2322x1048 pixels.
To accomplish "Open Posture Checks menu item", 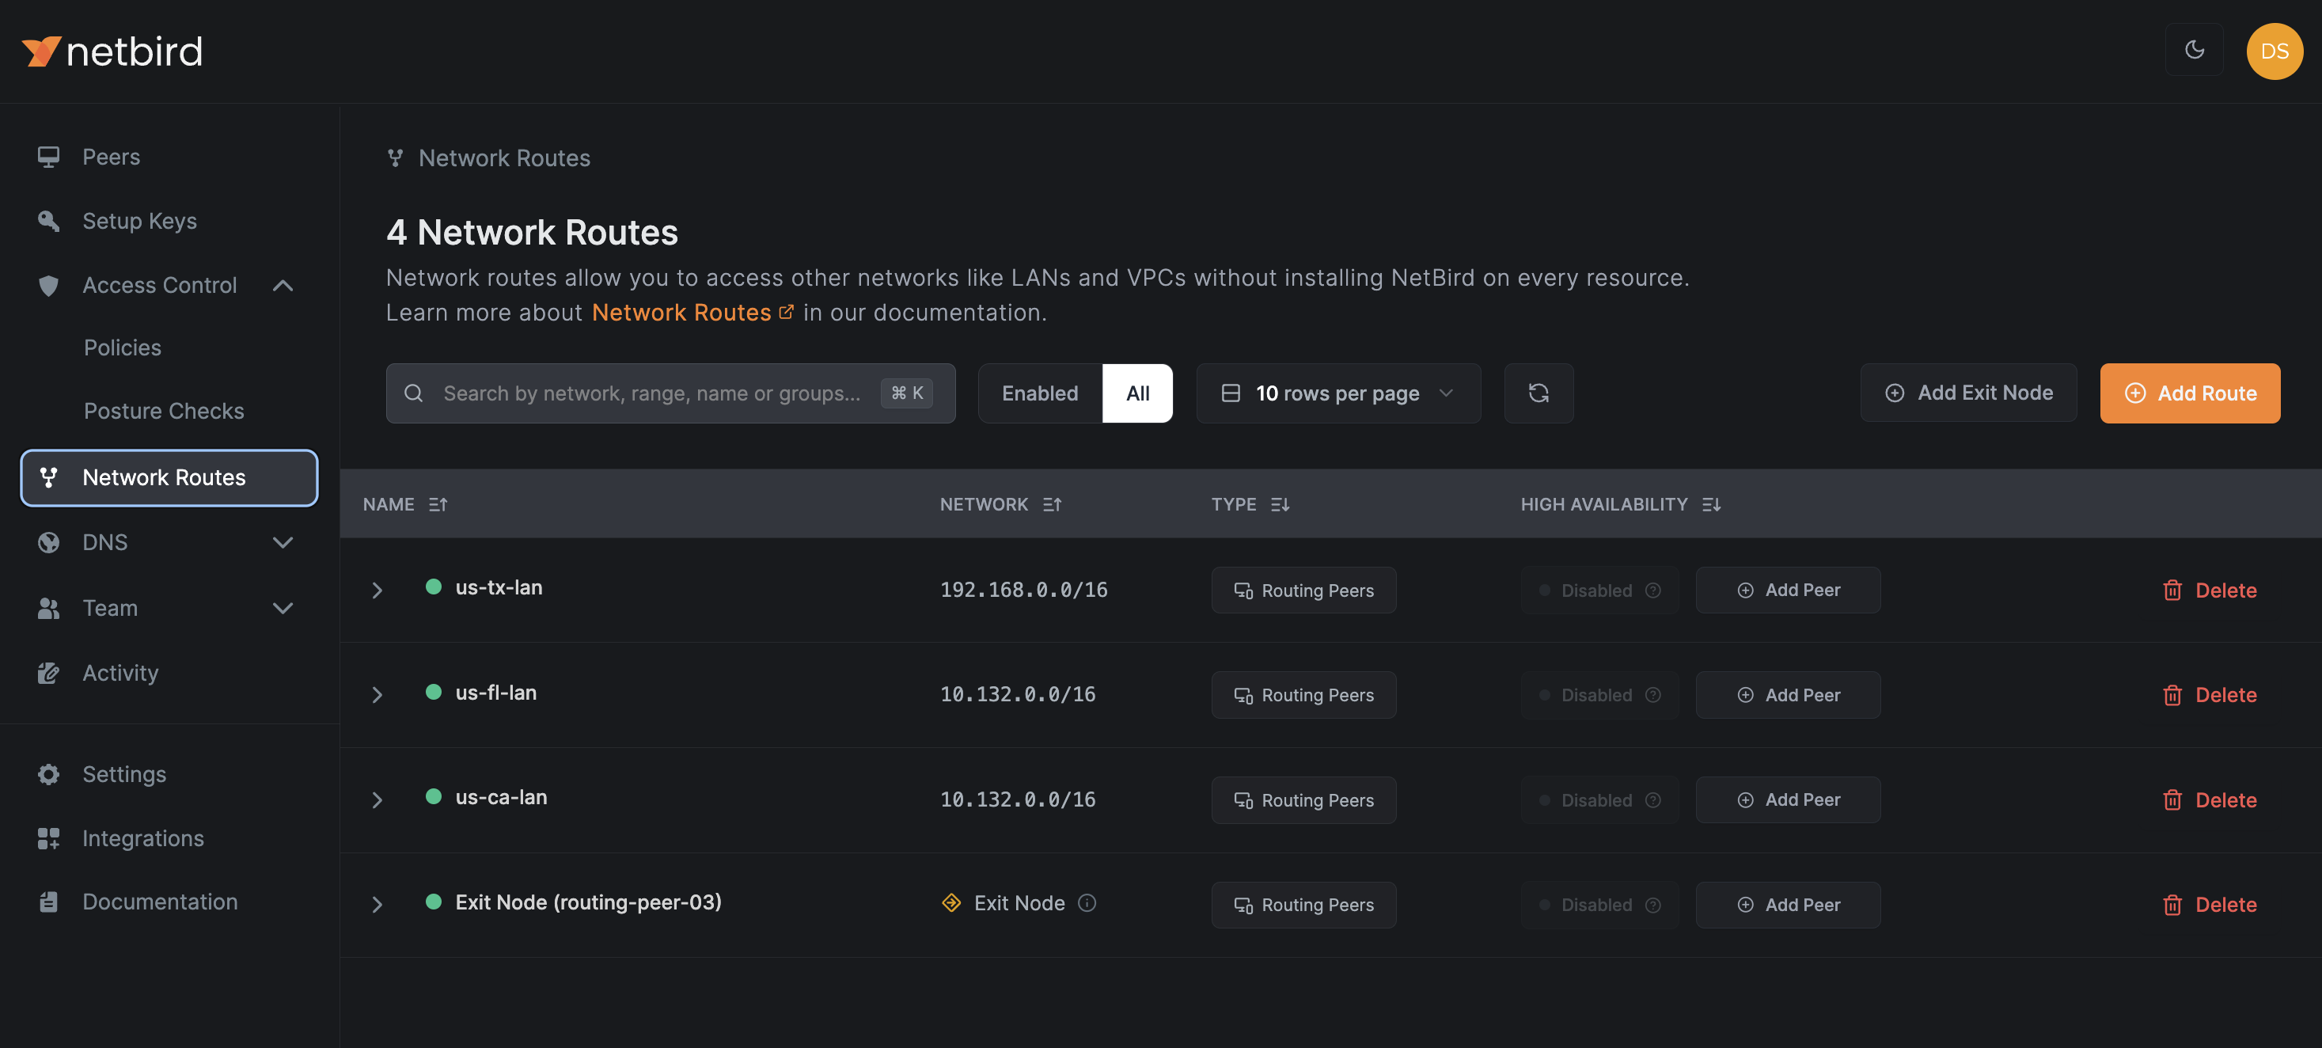I will (163, 412).
